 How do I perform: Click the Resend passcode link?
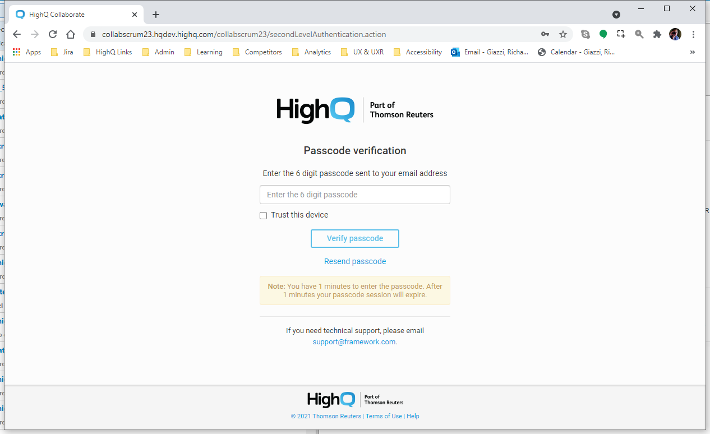tap(355, 261)
